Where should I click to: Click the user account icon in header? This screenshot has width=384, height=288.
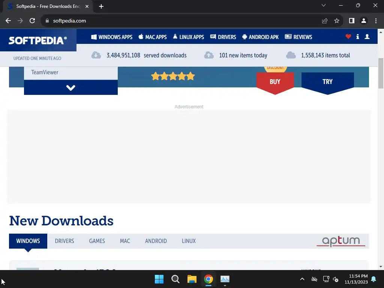367,37
